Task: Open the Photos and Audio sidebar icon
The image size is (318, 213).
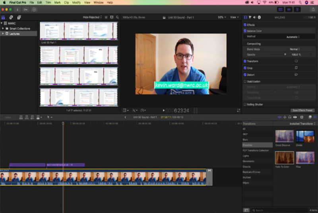Action: coord(11,17)
